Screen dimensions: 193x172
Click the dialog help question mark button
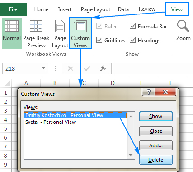(148, 92)
